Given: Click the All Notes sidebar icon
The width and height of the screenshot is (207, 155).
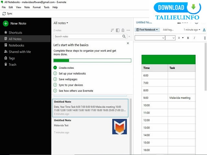Looking at the screenshot, I should coord(6,39).
